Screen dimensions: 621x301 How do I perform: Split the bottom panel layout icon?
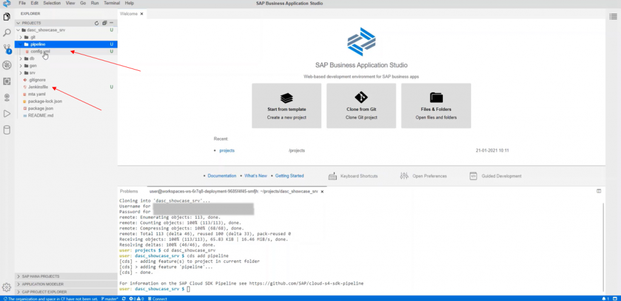[x=599, y=191]
